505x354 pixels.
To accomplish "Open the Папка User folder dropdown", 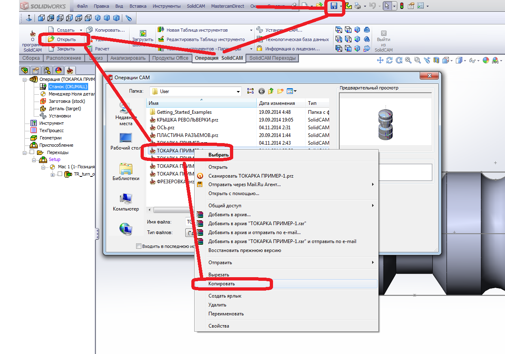I will coord(238,91).
